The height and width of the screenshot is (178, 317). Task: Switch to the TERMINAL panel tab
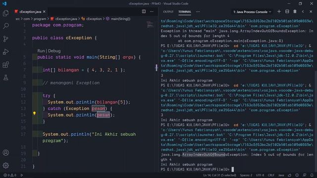185,12
